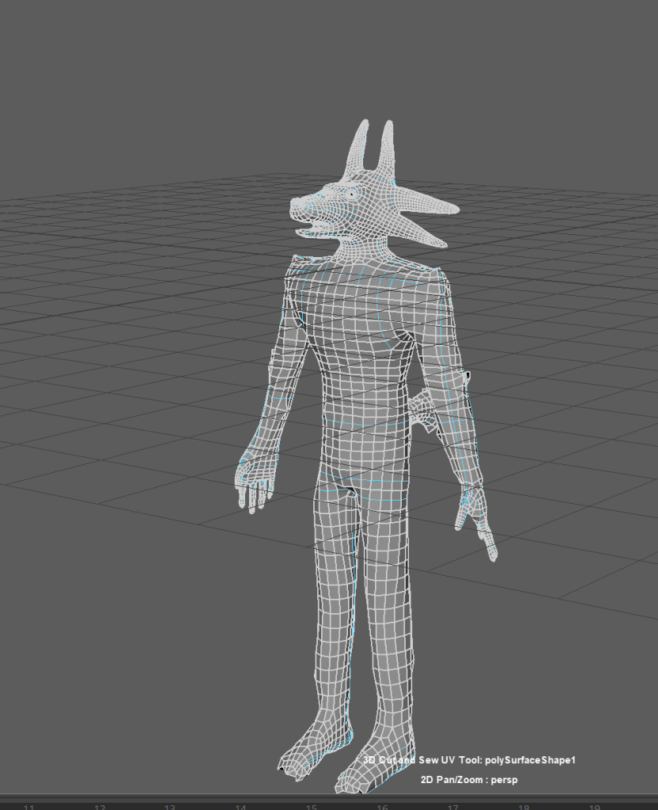
Task: Click frame 12 on the time slider
Action: 100,806
